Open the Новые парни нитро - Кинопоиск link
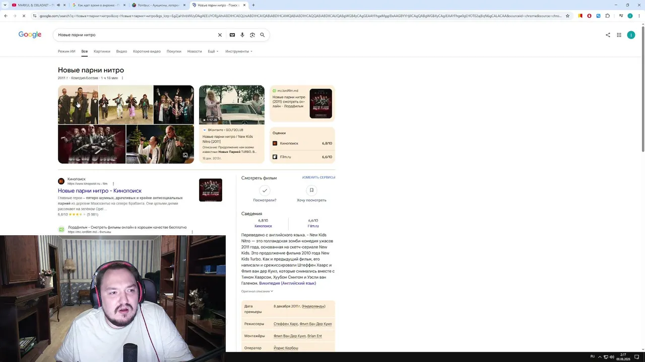Viewport: 645px width, 362px height. pyautogui.click(x=100, y=191)
